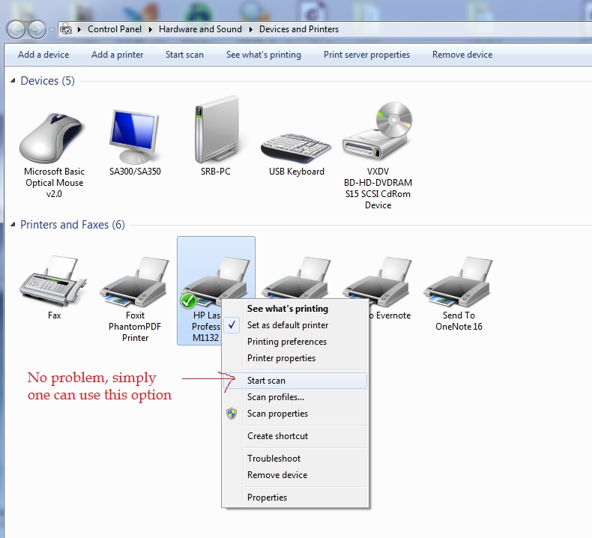
Task: Select the Microsoft Basic Optical Mouse icon
Action: [x=52, y=139]
